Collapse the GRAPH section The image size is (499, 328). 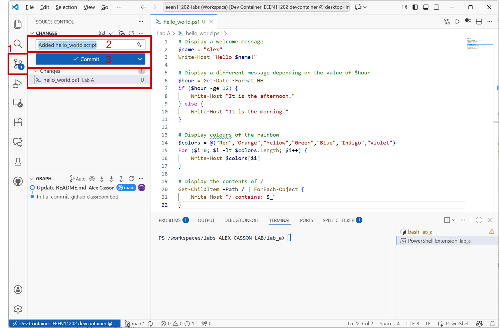coord(32,179)
